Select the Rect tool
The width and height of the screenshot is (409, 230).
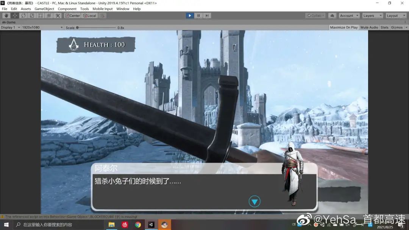[x=41, y=16]
